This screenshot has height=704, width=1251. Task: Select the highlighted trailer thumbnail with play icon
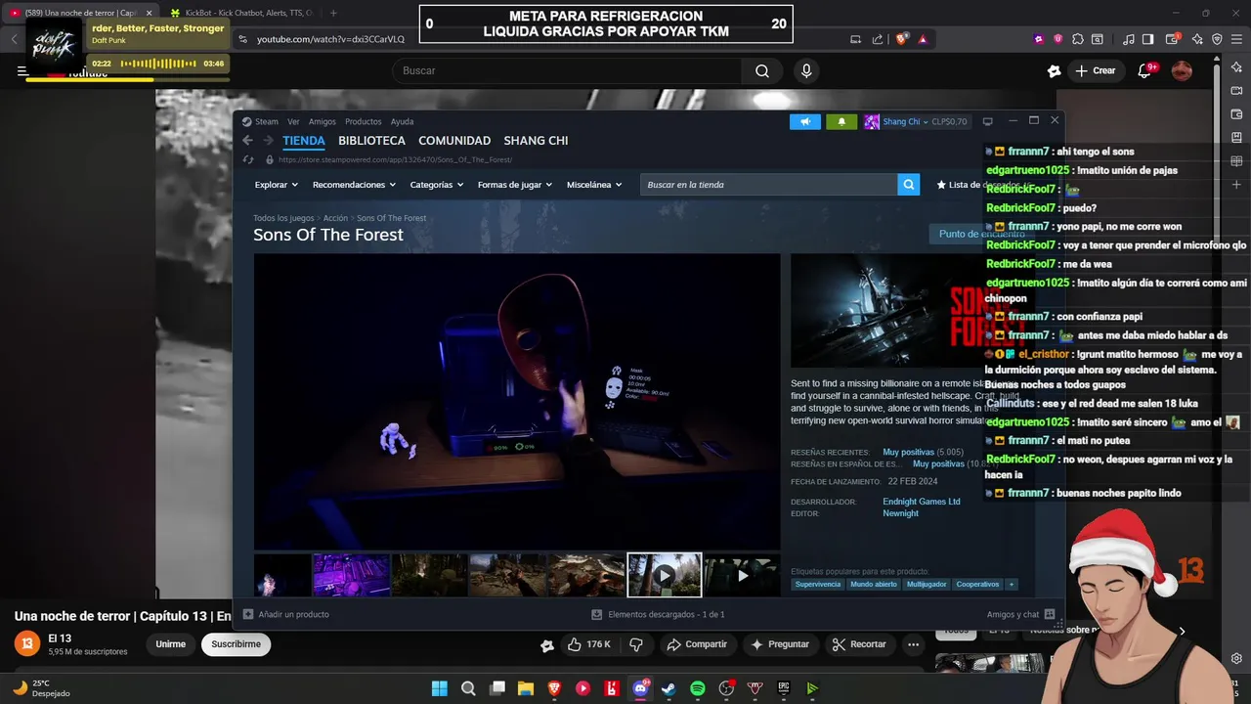pyautogui.click(x=665, y=575)
